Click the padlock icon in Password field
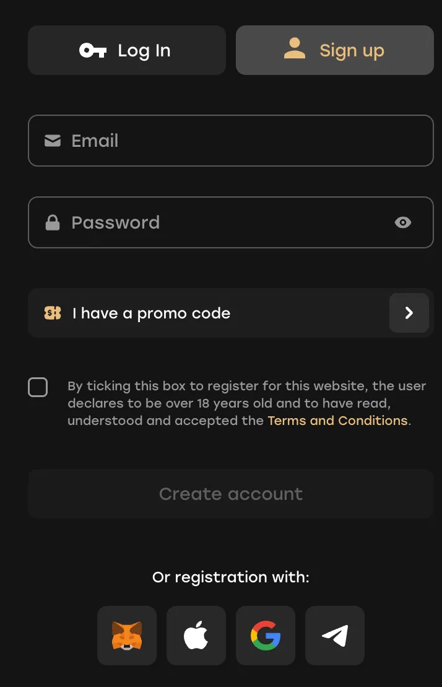The height and width of the screenshot is (687, 442). coord(53,222)
